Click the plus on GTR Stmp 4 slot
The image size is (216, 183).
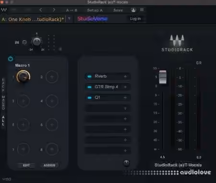pyautogui.click(x=125, y=87)
